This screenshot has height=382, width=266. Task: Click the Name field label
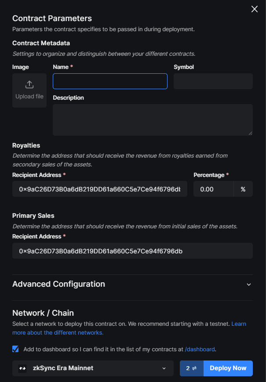(x=61, y=67)
